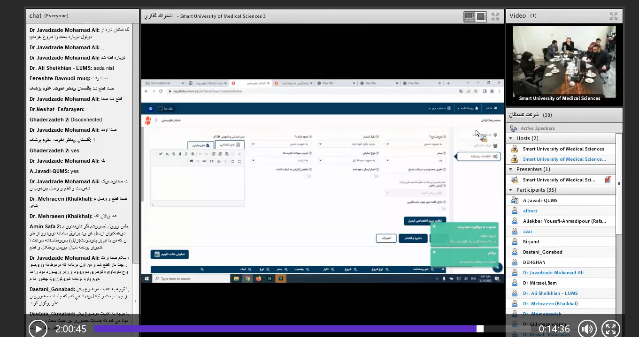Open the حساب من account menu
The width and height of the screenshot is (639, 338).
coord(440,108)
